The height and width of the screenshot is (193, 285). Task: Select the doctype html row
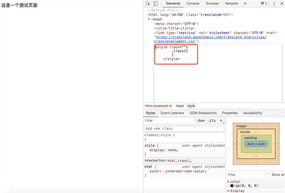[x=162, y=10]
